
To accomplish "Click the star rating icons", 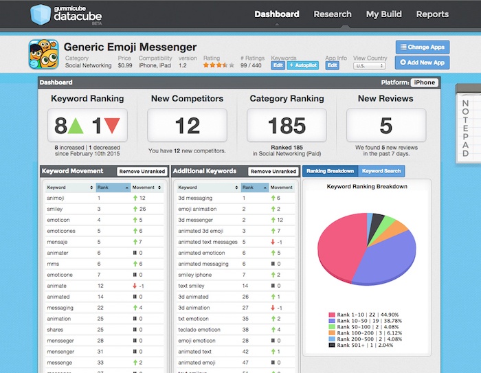I will 219,65.
